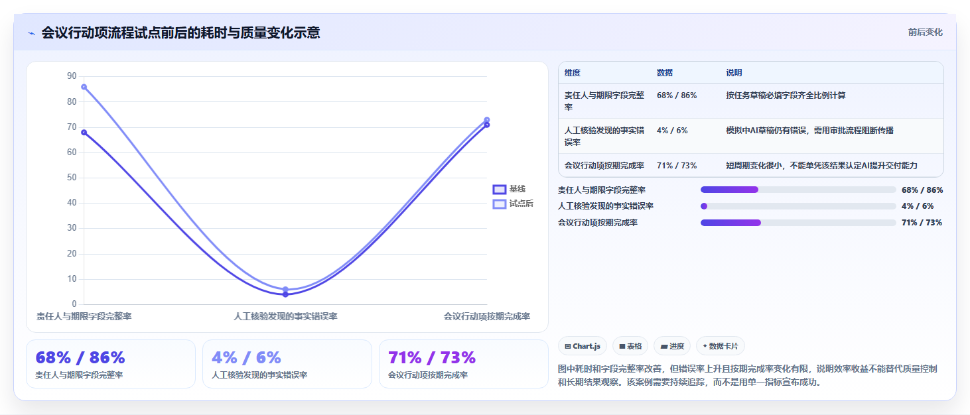This screenshot has width=970, height=415.
Task: Click the y-axis tick label 90
Action: tap(72, 76)
